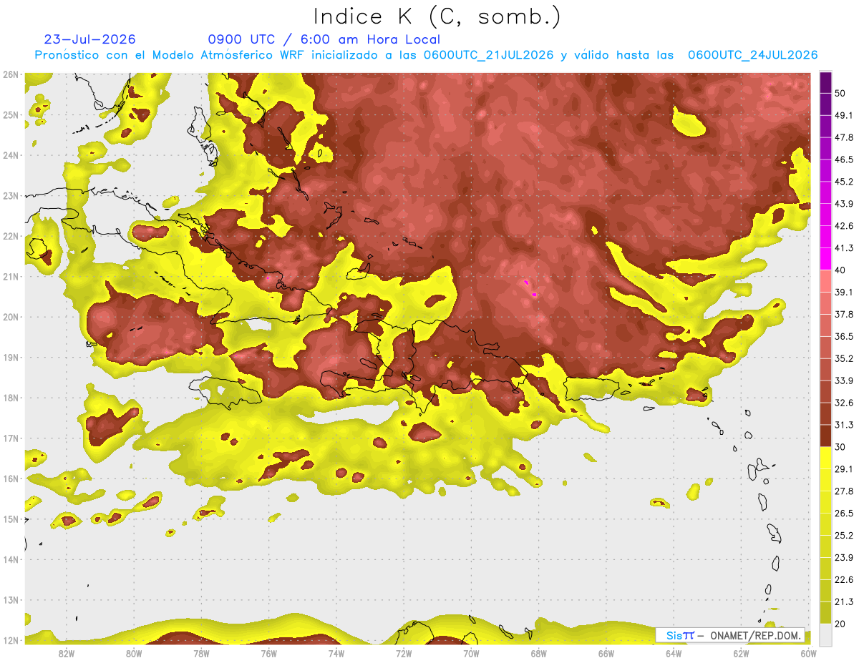Click the colorbar value "23.9"
Image resolution: width=859 pixels, height=663 pixels.
(x=844, y=558)
